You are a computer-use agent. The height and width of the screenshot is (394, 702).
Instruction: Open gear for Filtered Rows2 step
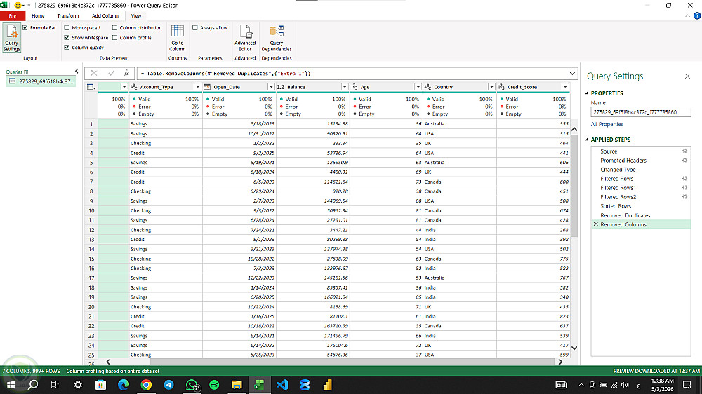pyautogui.click(x=684, y=197)
